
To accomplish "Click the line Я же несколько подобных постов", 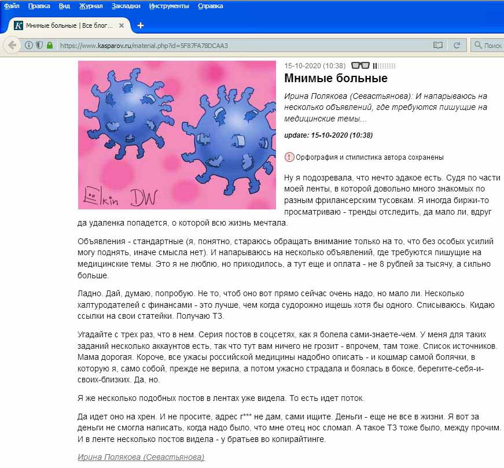I will [221, 398].
